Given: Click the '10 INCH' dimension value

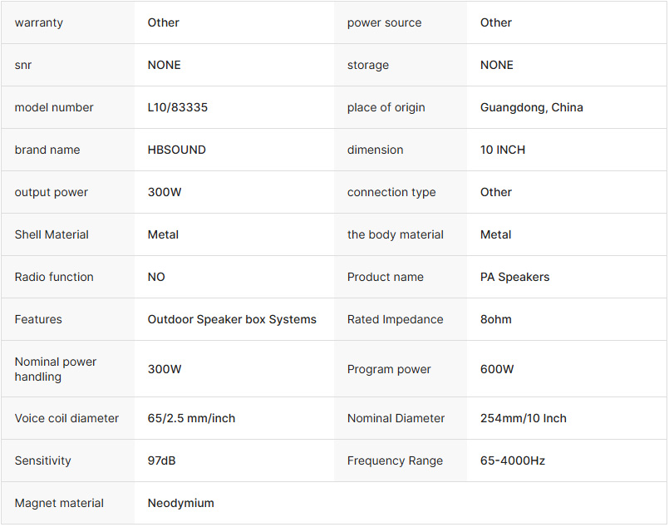Looking at the screenshot, I should click(x=502, y=150).
